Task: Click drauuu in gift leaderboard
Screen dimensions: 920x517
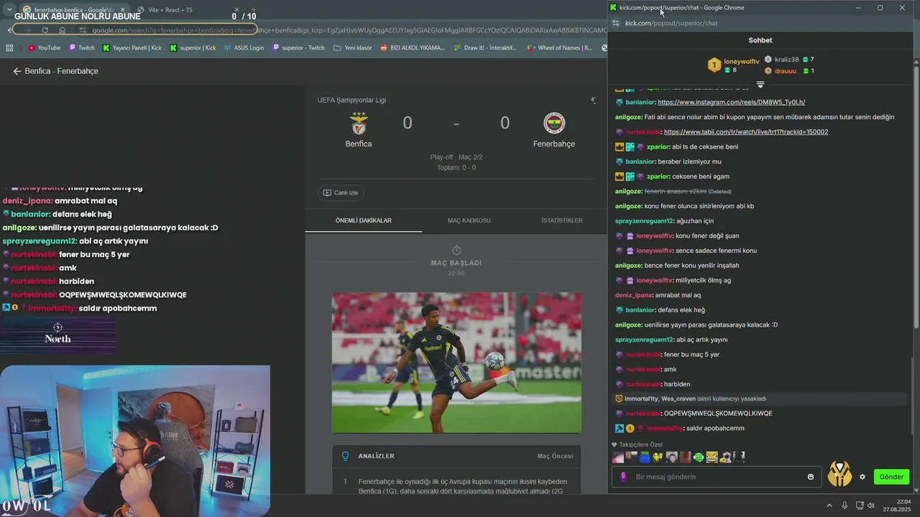Action: (x=786, y=71)
